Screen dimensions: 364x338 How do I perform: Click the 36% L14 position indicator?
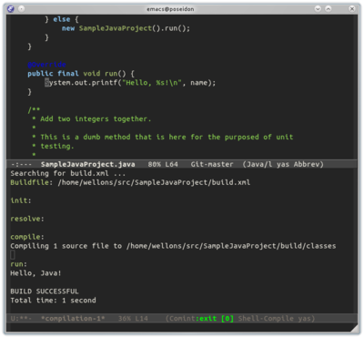(x=133, y=318)
